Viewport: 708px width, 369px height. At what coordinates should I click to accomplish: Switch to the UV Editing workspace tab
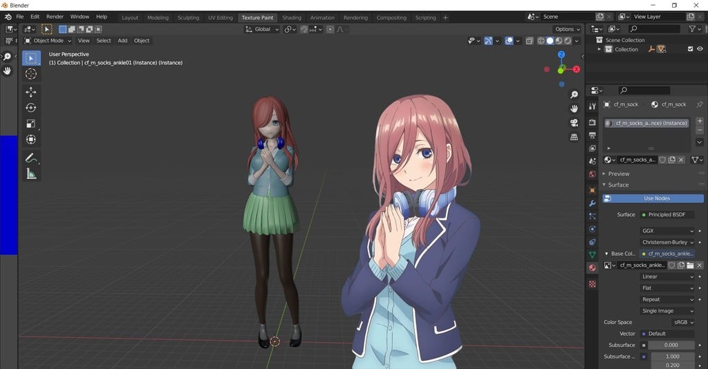click(x=221, y=17)
